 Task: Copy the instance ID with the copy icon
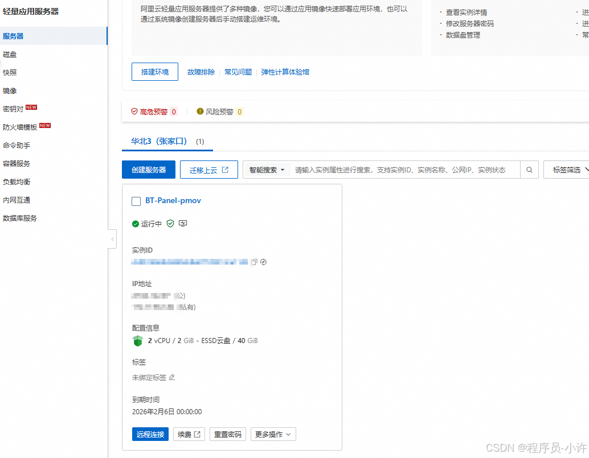tap(254, 262)
